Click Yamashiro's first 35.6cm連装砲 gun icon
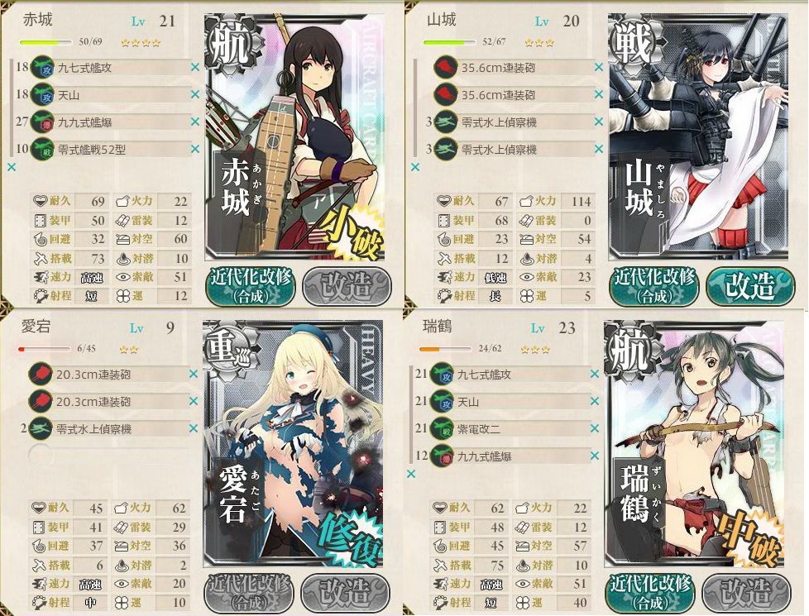Image resolution: width=809 pixels, height=616 pixels. click(x=446, y=68)
